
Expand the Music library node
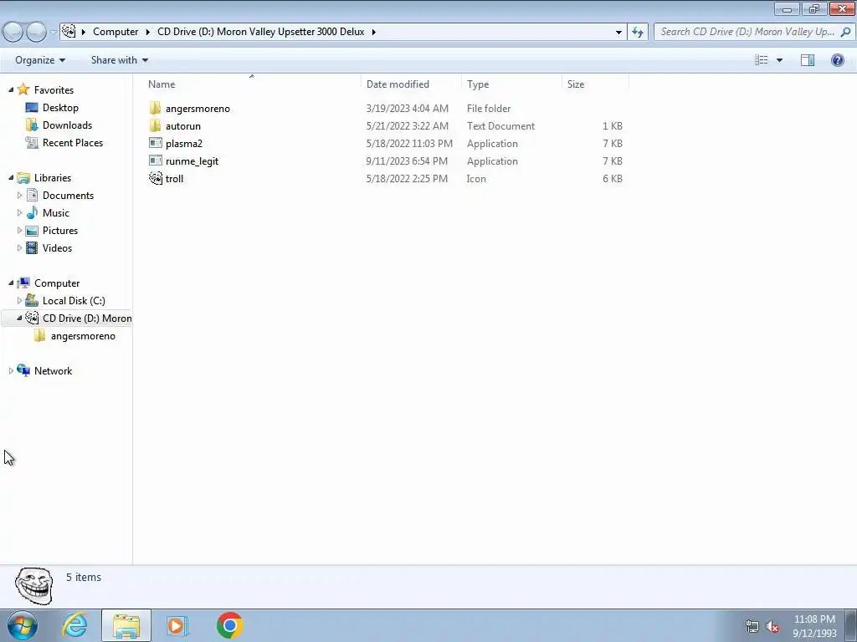click(x=20, y=212)
